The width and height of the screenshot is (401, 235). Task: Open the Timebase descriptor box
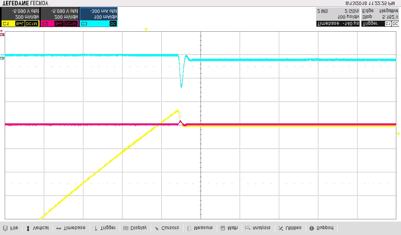click(x=338, y=17)
